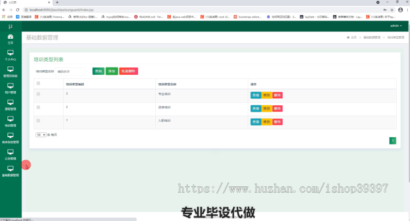Close the 入口页 browser tab
This screenshot has height=221, width=410.
(x=49, y=2)
